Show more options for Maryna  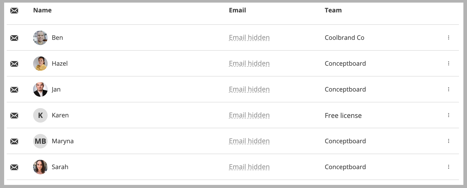coord(448,141)
